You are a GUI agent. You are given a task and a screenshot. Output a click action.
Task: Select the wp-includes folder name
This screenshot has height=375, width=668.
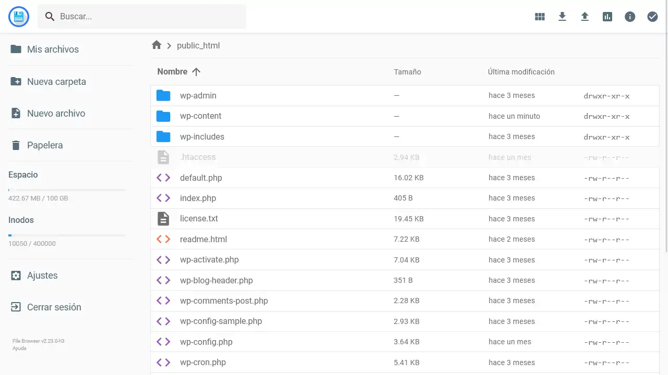pos(202,137)
